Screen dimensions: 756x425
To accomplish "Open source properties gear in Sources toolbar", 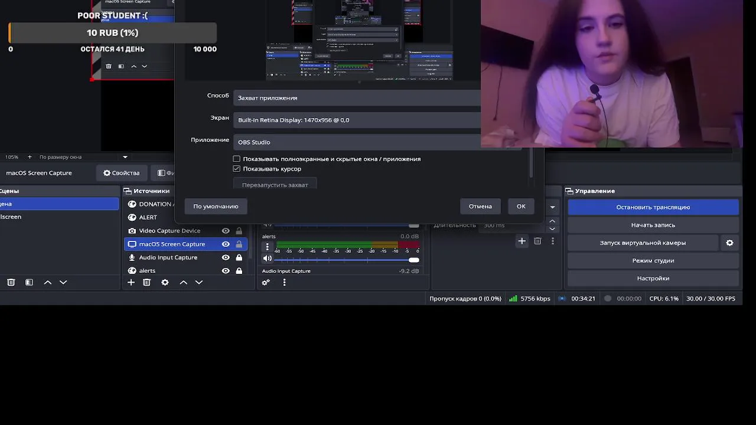I will [165, 282].
